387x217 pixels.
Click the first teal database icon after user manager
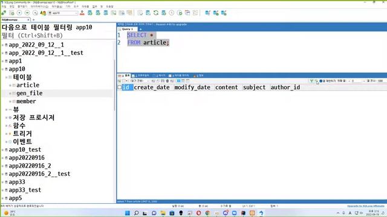click(x=90, y=13)
